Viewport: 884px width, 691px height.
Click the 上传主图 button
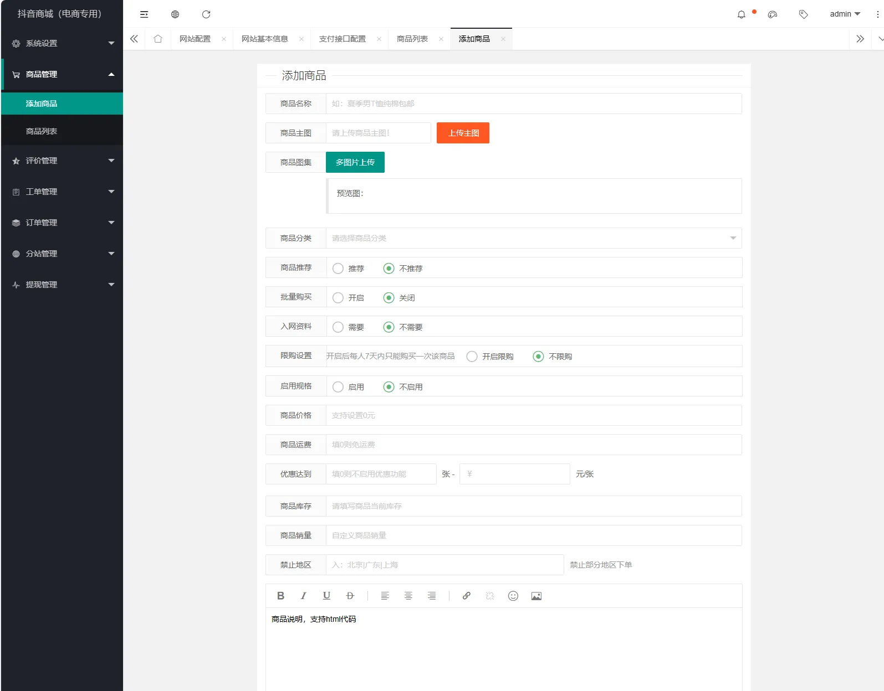pyautogui.click(x=463, y=133)
